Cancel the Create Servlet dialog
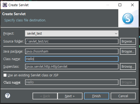 (x=123, y=96)
